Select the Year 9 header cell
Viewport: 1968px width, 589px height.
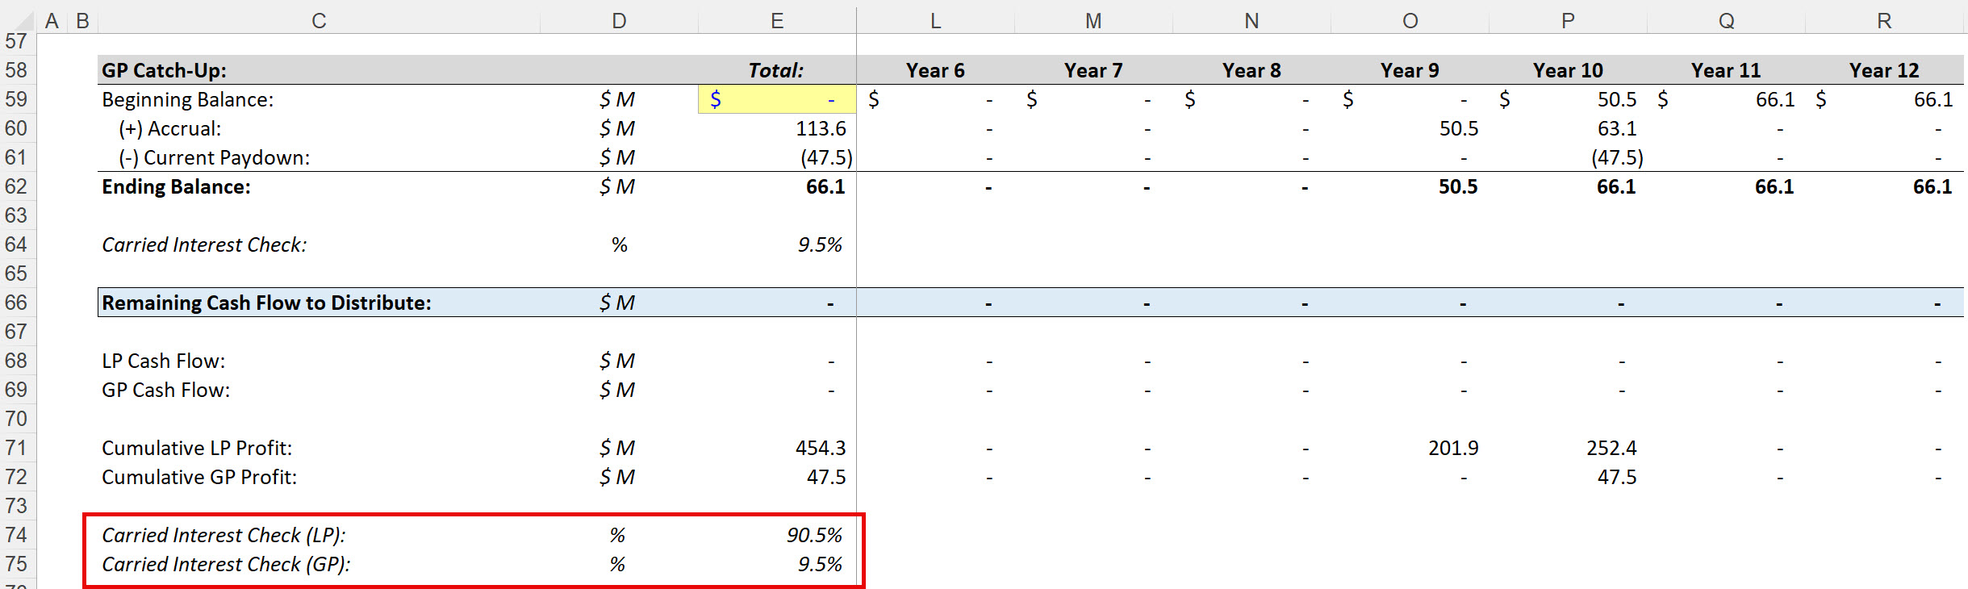coord(1410,70)
